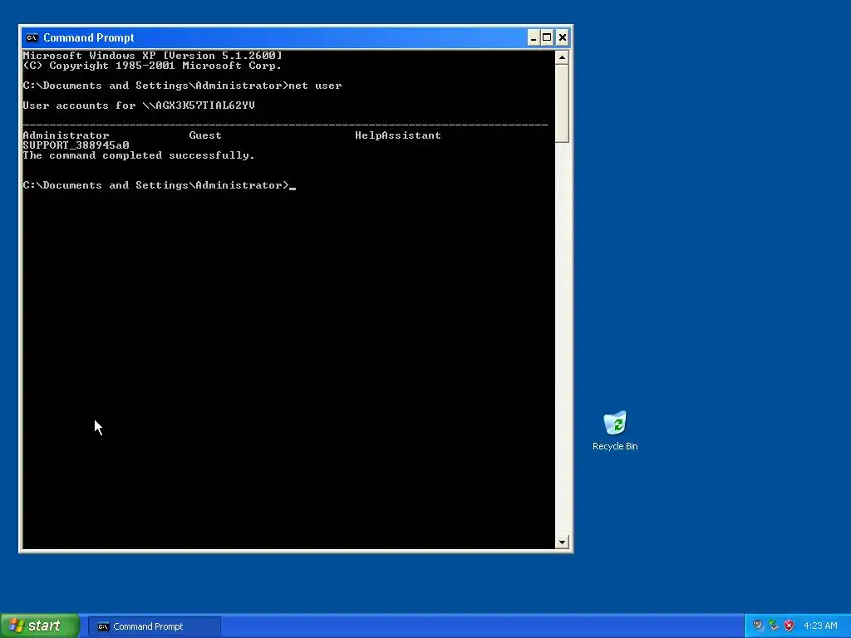Click the network connection tray icon
This screenshot has width=851, height=638.
[x=774, y=626]
